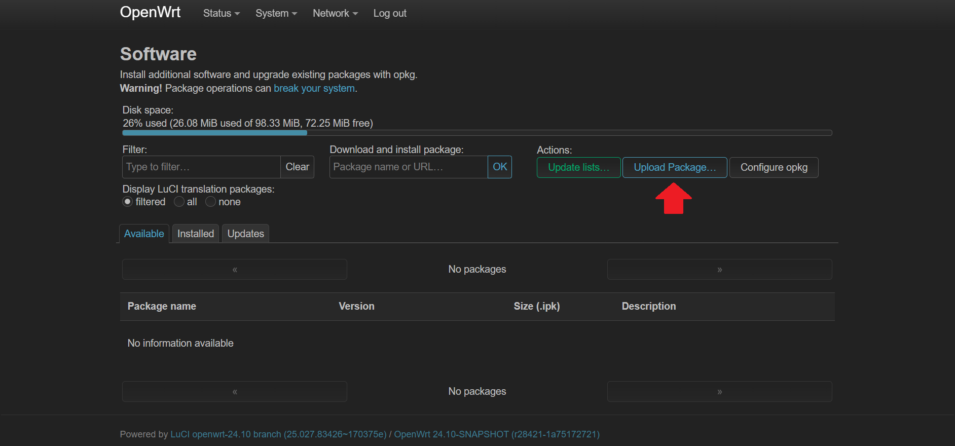
Task: Click the Update lists button
Action: point(579,167)
